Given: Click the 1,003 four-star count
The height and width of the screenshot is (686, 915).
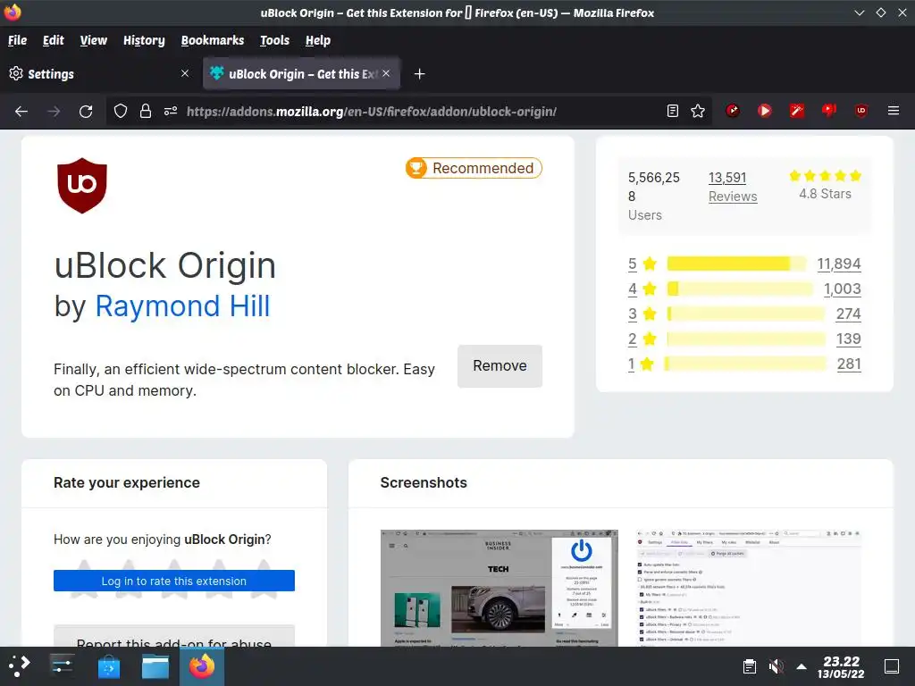Looking at the screenshot, I should [x=842, y=289].
